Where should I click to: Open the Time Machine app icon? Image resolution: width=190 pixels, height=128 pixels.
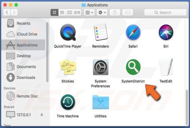pos(68,102)
